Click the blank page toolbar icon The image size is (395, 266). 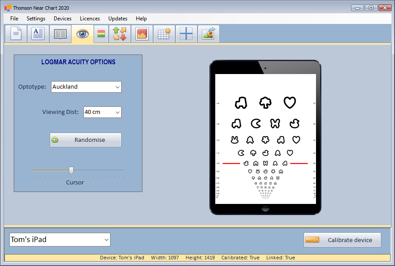click(16, 34)
